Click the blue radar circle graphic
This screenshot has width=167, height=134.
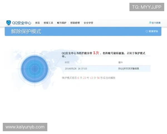[x=35, y=69]
